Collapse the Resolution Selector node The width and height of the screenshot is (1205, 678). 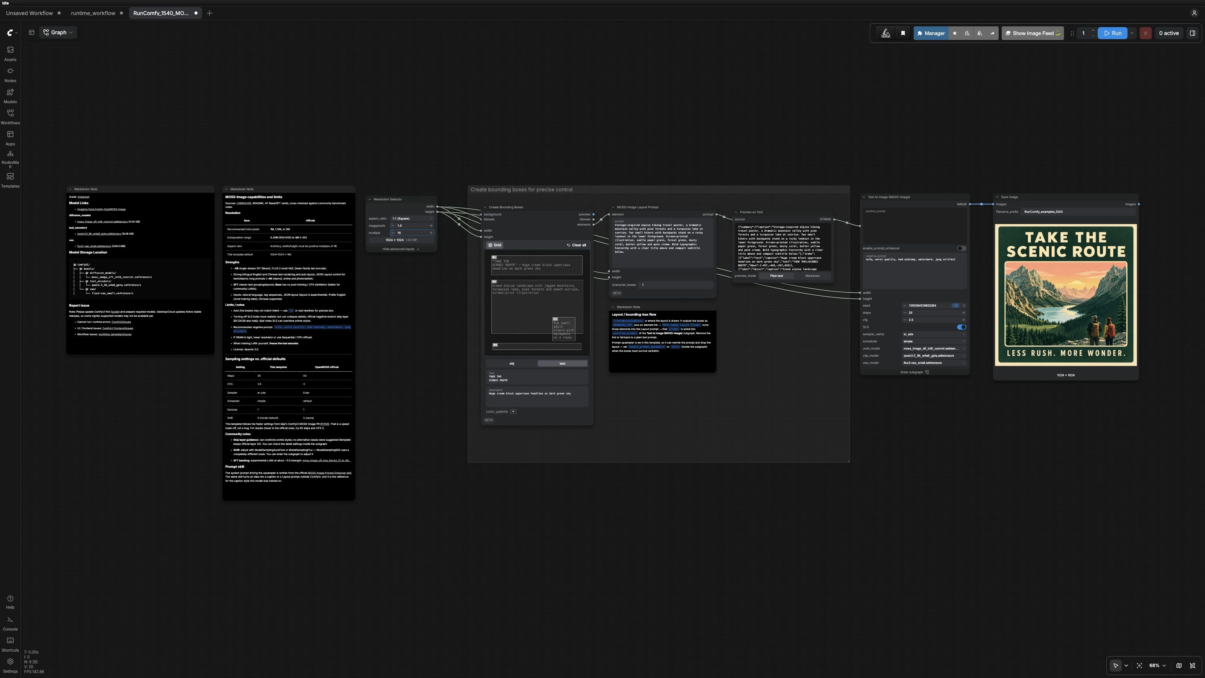pos(369,199)
